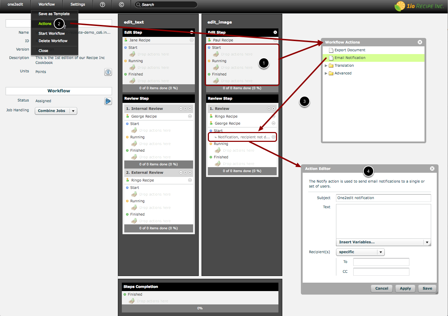Close the Workflow Actions panel
Viewport: 448px width, 316px height.
tap(420, 42)
